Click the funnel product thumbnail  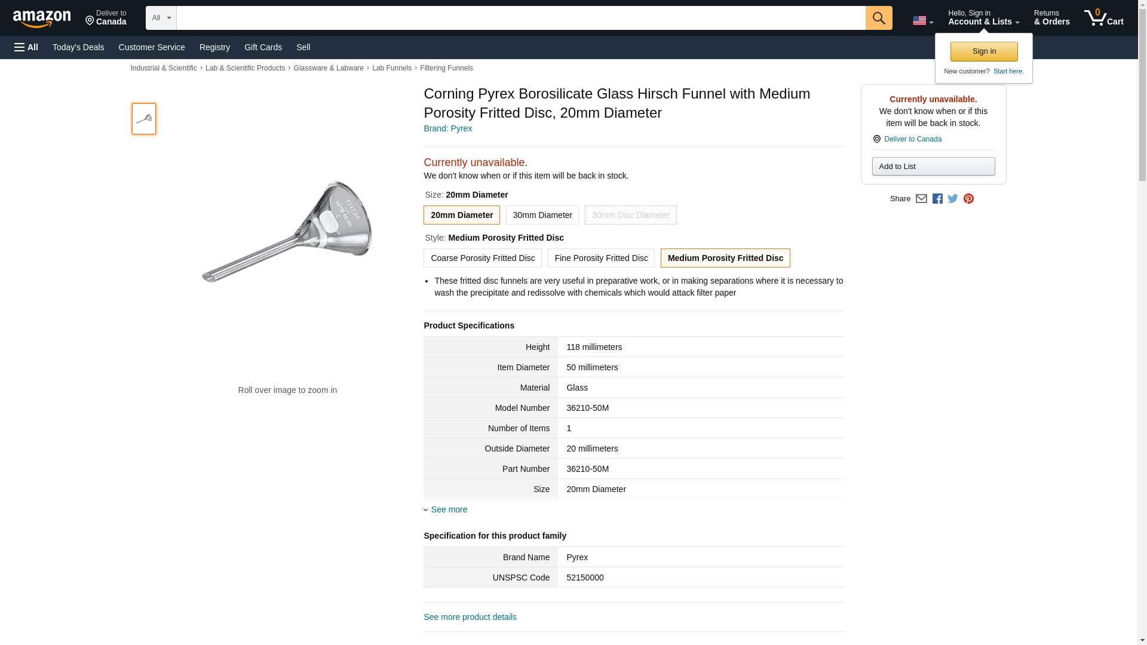144,118
